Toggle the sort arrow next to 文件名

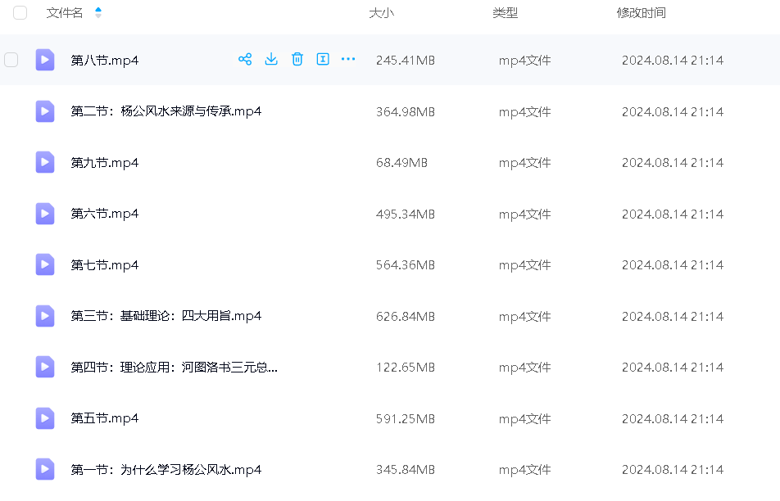98,13
